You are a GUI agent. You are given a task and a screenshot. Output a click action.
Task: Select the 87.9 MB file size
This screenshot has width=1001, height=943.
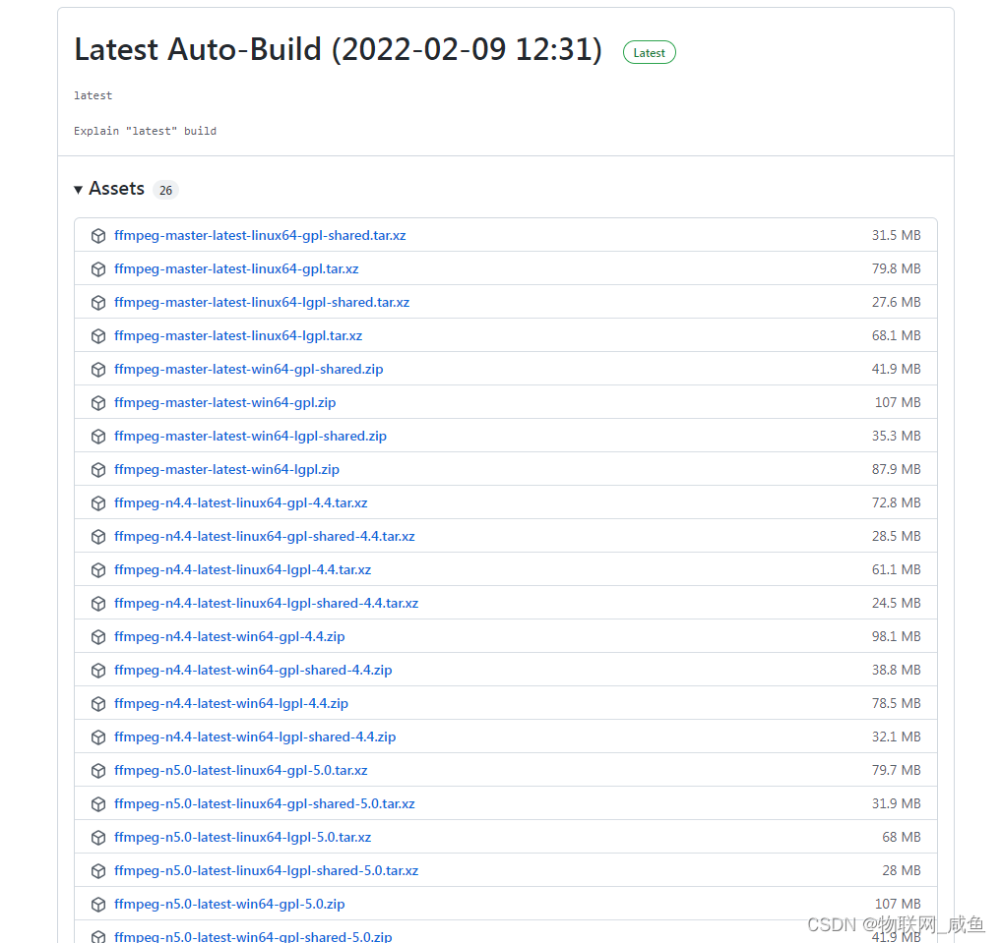[x=897, y=469]
